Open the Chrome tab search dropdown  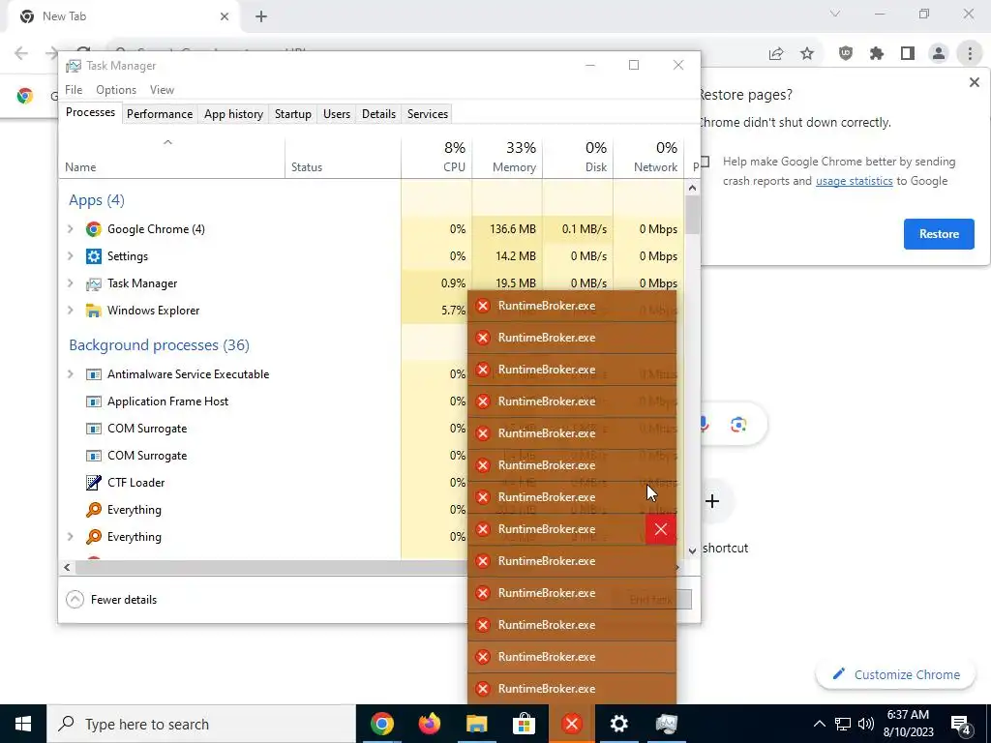835,14
